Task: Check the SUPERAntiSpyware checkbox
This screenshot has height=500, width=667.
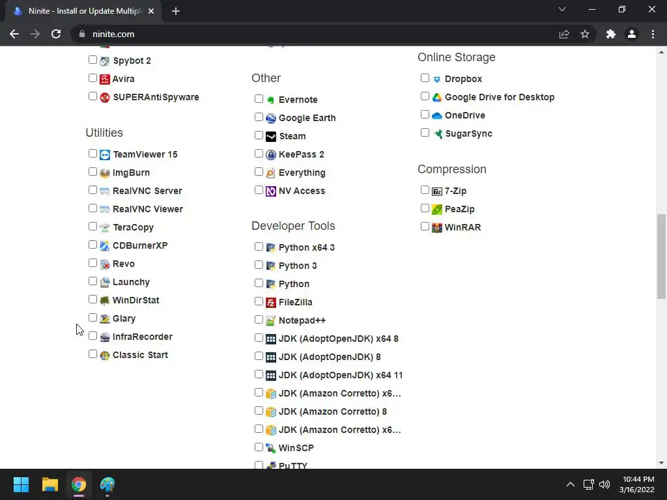Action: click(x=92, y=96)
